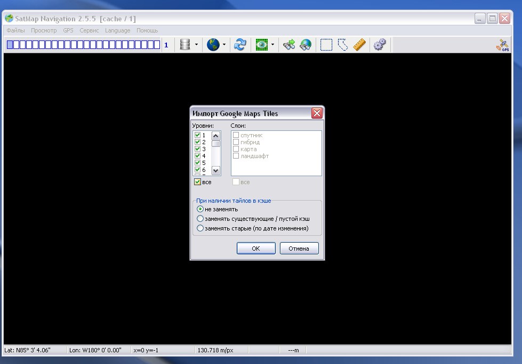This screenshot has width=522, height=364.
Task: Check the спутник layer checkbox
Action: [236, 135]
